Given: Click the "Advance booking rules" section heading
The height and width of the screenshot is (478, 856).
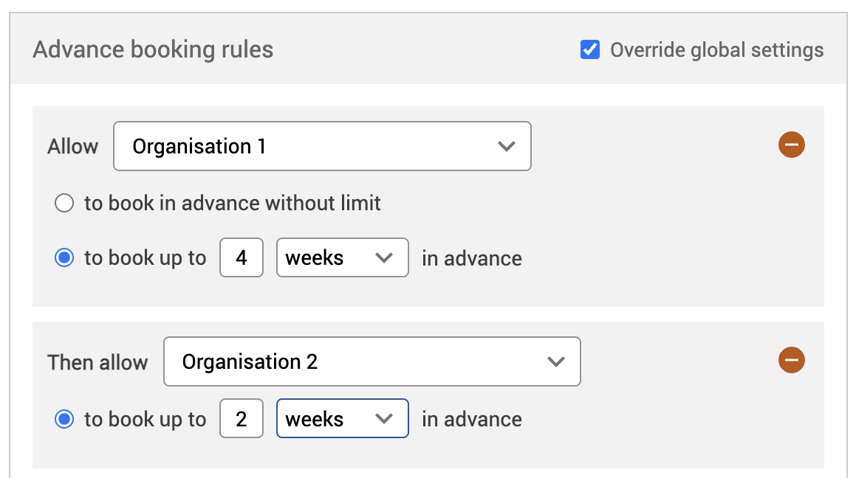Looking at the screenshot, I should point(153,49).
